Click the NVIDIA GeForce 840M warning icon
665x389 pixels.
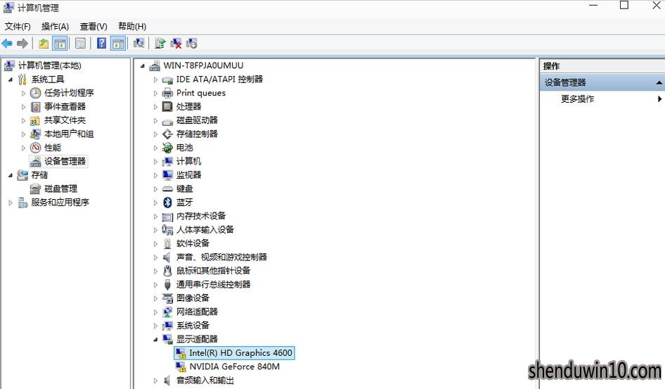[181, 366]
